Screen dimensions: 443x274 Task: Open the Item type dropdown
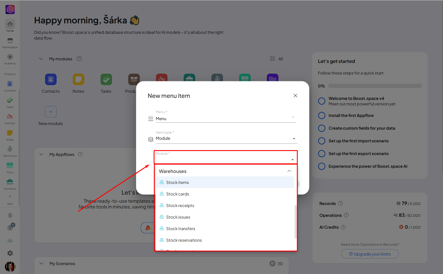(226, 139)
